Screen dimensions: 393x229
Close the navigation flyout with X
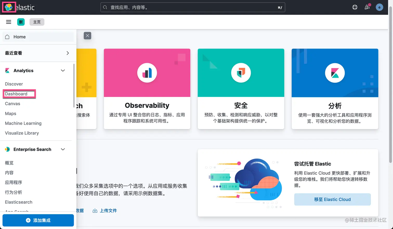[x=88, y=36]
